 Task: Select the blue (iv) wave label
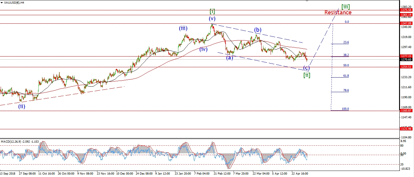[203, 49]
